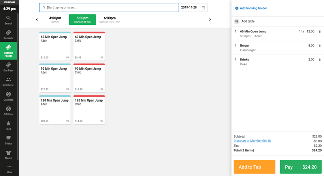The width and height of the screenshot is (324, 176).
Task: Delete the Burger line item
Action: (319, 46)
